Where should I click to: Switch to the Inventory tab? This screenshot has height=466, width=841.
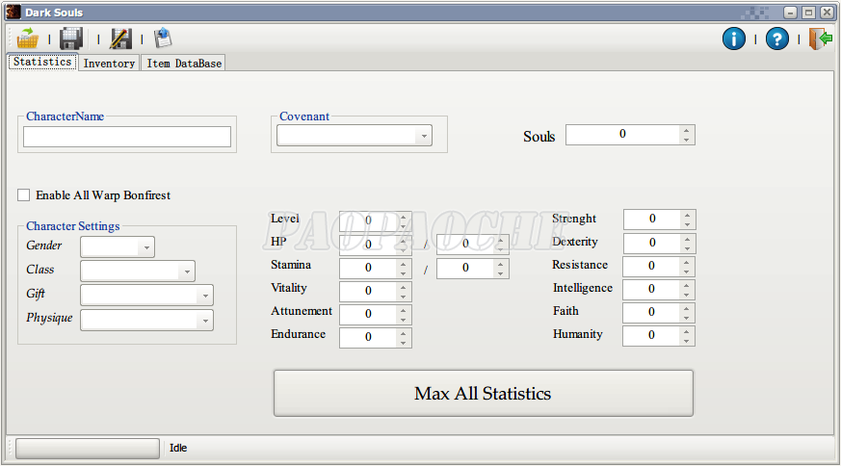[109, 64]
